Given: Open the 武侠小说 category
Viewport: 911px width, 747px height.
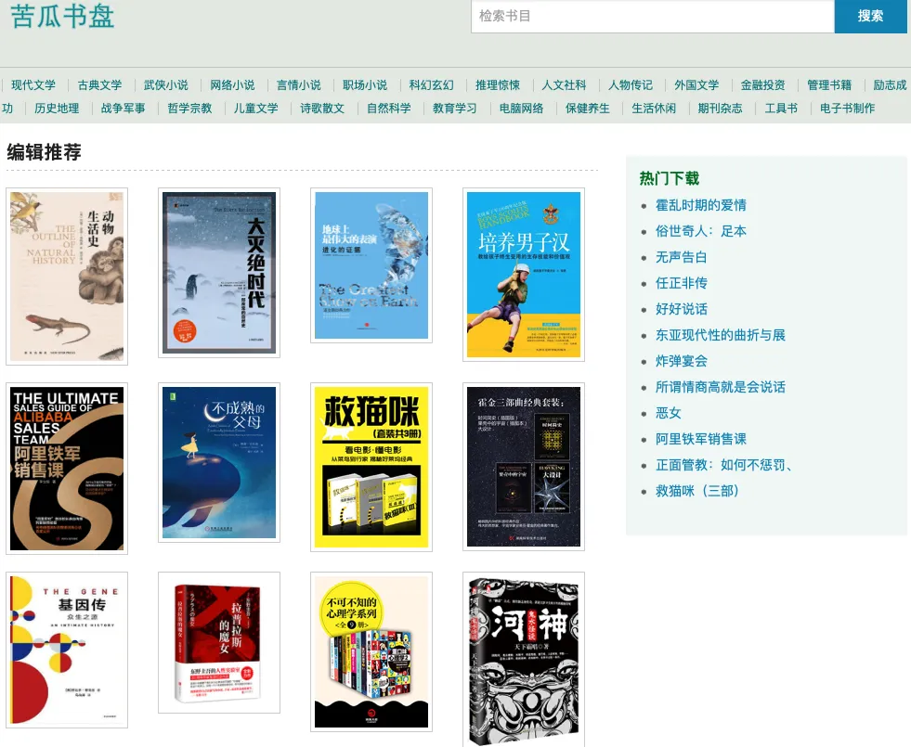Looking at the screenshot, I should pyautogui.click(x=166, y=85).
